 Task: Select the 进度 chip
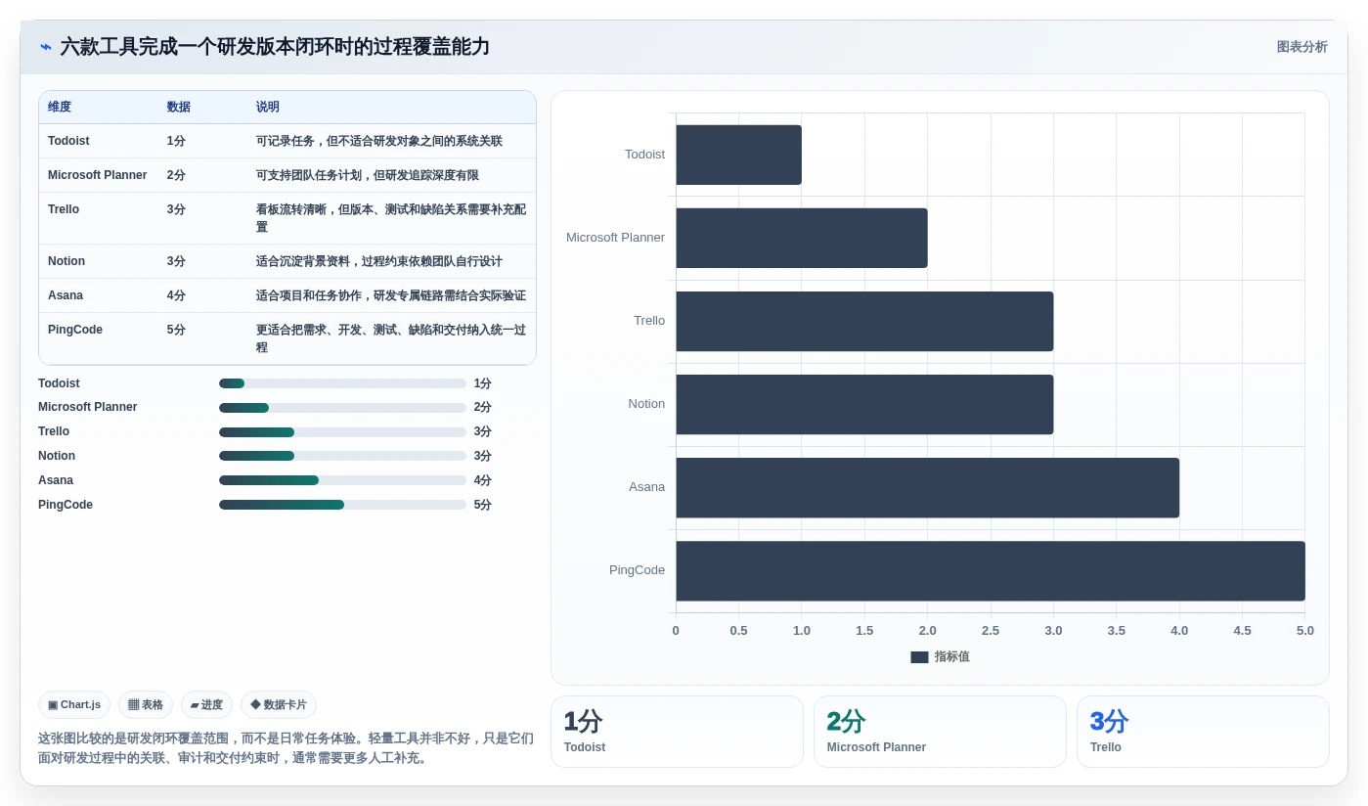[206, 704]
